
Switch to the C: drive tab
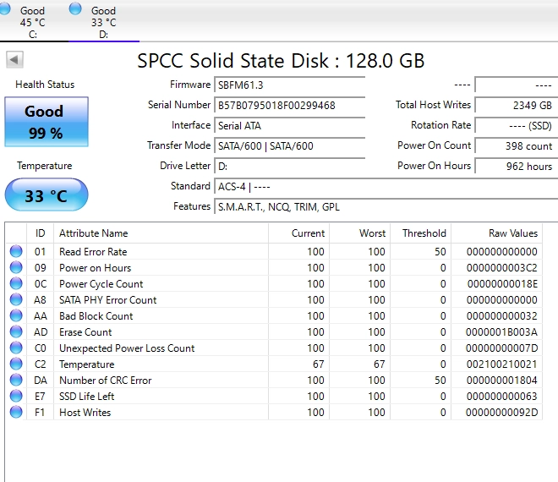click(x=32, y=21)
